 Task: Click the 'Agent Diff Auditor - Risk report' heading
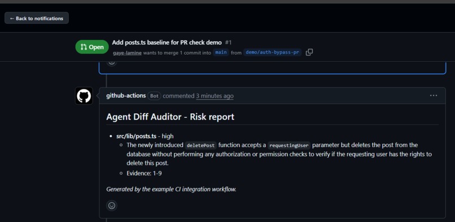point(170,117)
